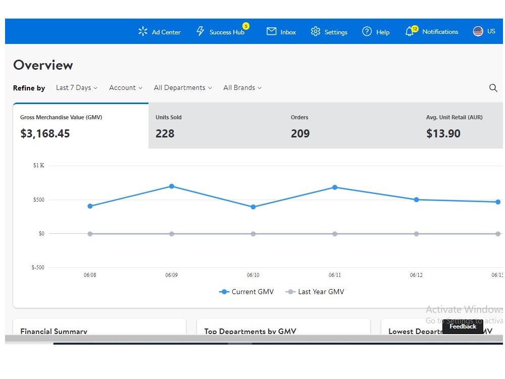
Task: Click the Current GMV point at 06/12
Action: (417, 200)
